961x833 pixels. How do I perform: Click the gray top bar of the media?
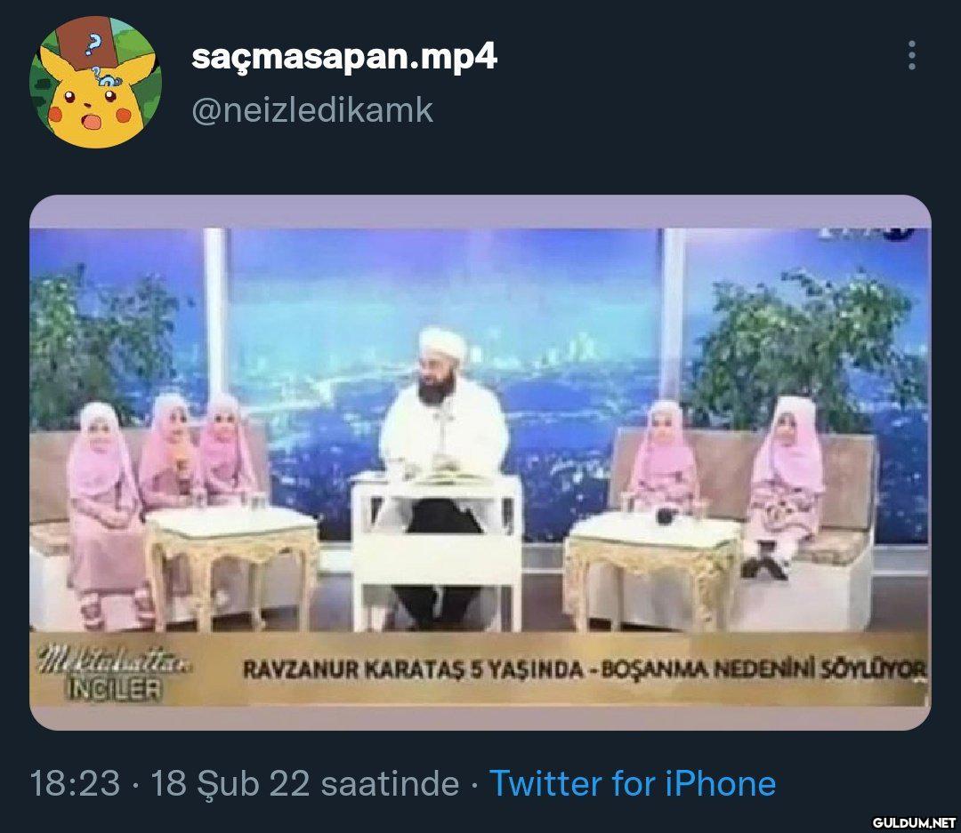[480, 212]
